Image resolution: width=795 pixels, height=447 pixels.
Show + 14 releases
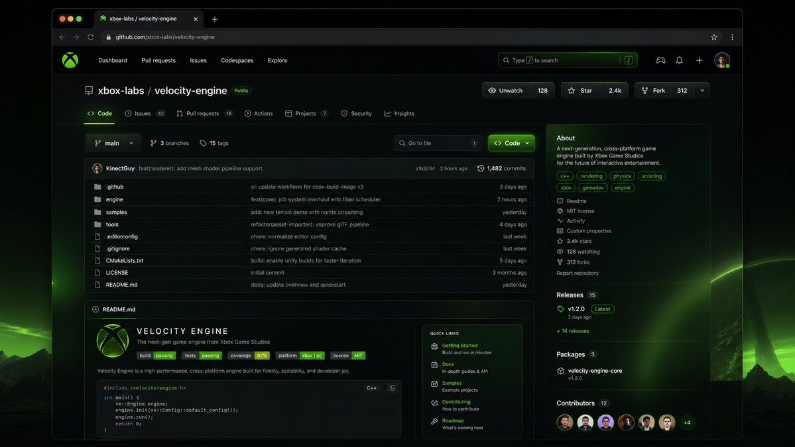pos(573,331)
